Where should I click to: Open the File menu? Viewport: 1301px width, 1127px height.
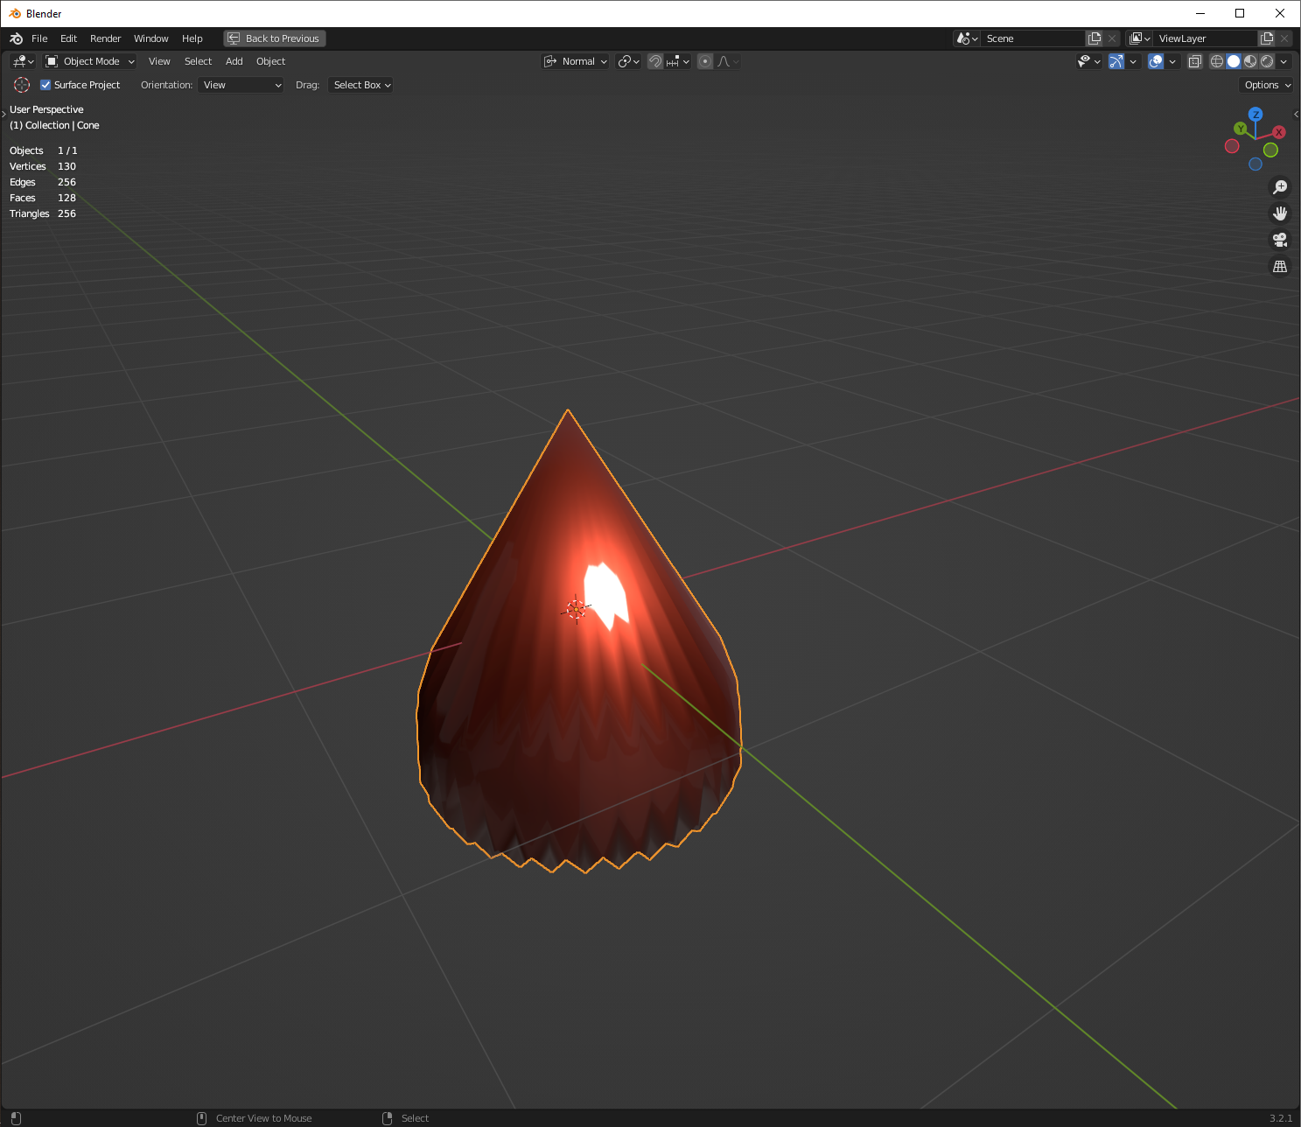click(39, 38)
